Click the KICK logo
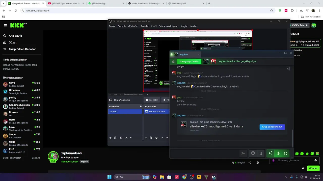The width and height of the screenshot is (323, 181). [18, 25]
